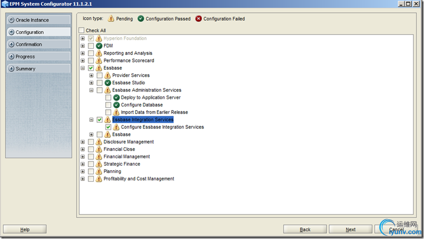Click the Back button

305,229
